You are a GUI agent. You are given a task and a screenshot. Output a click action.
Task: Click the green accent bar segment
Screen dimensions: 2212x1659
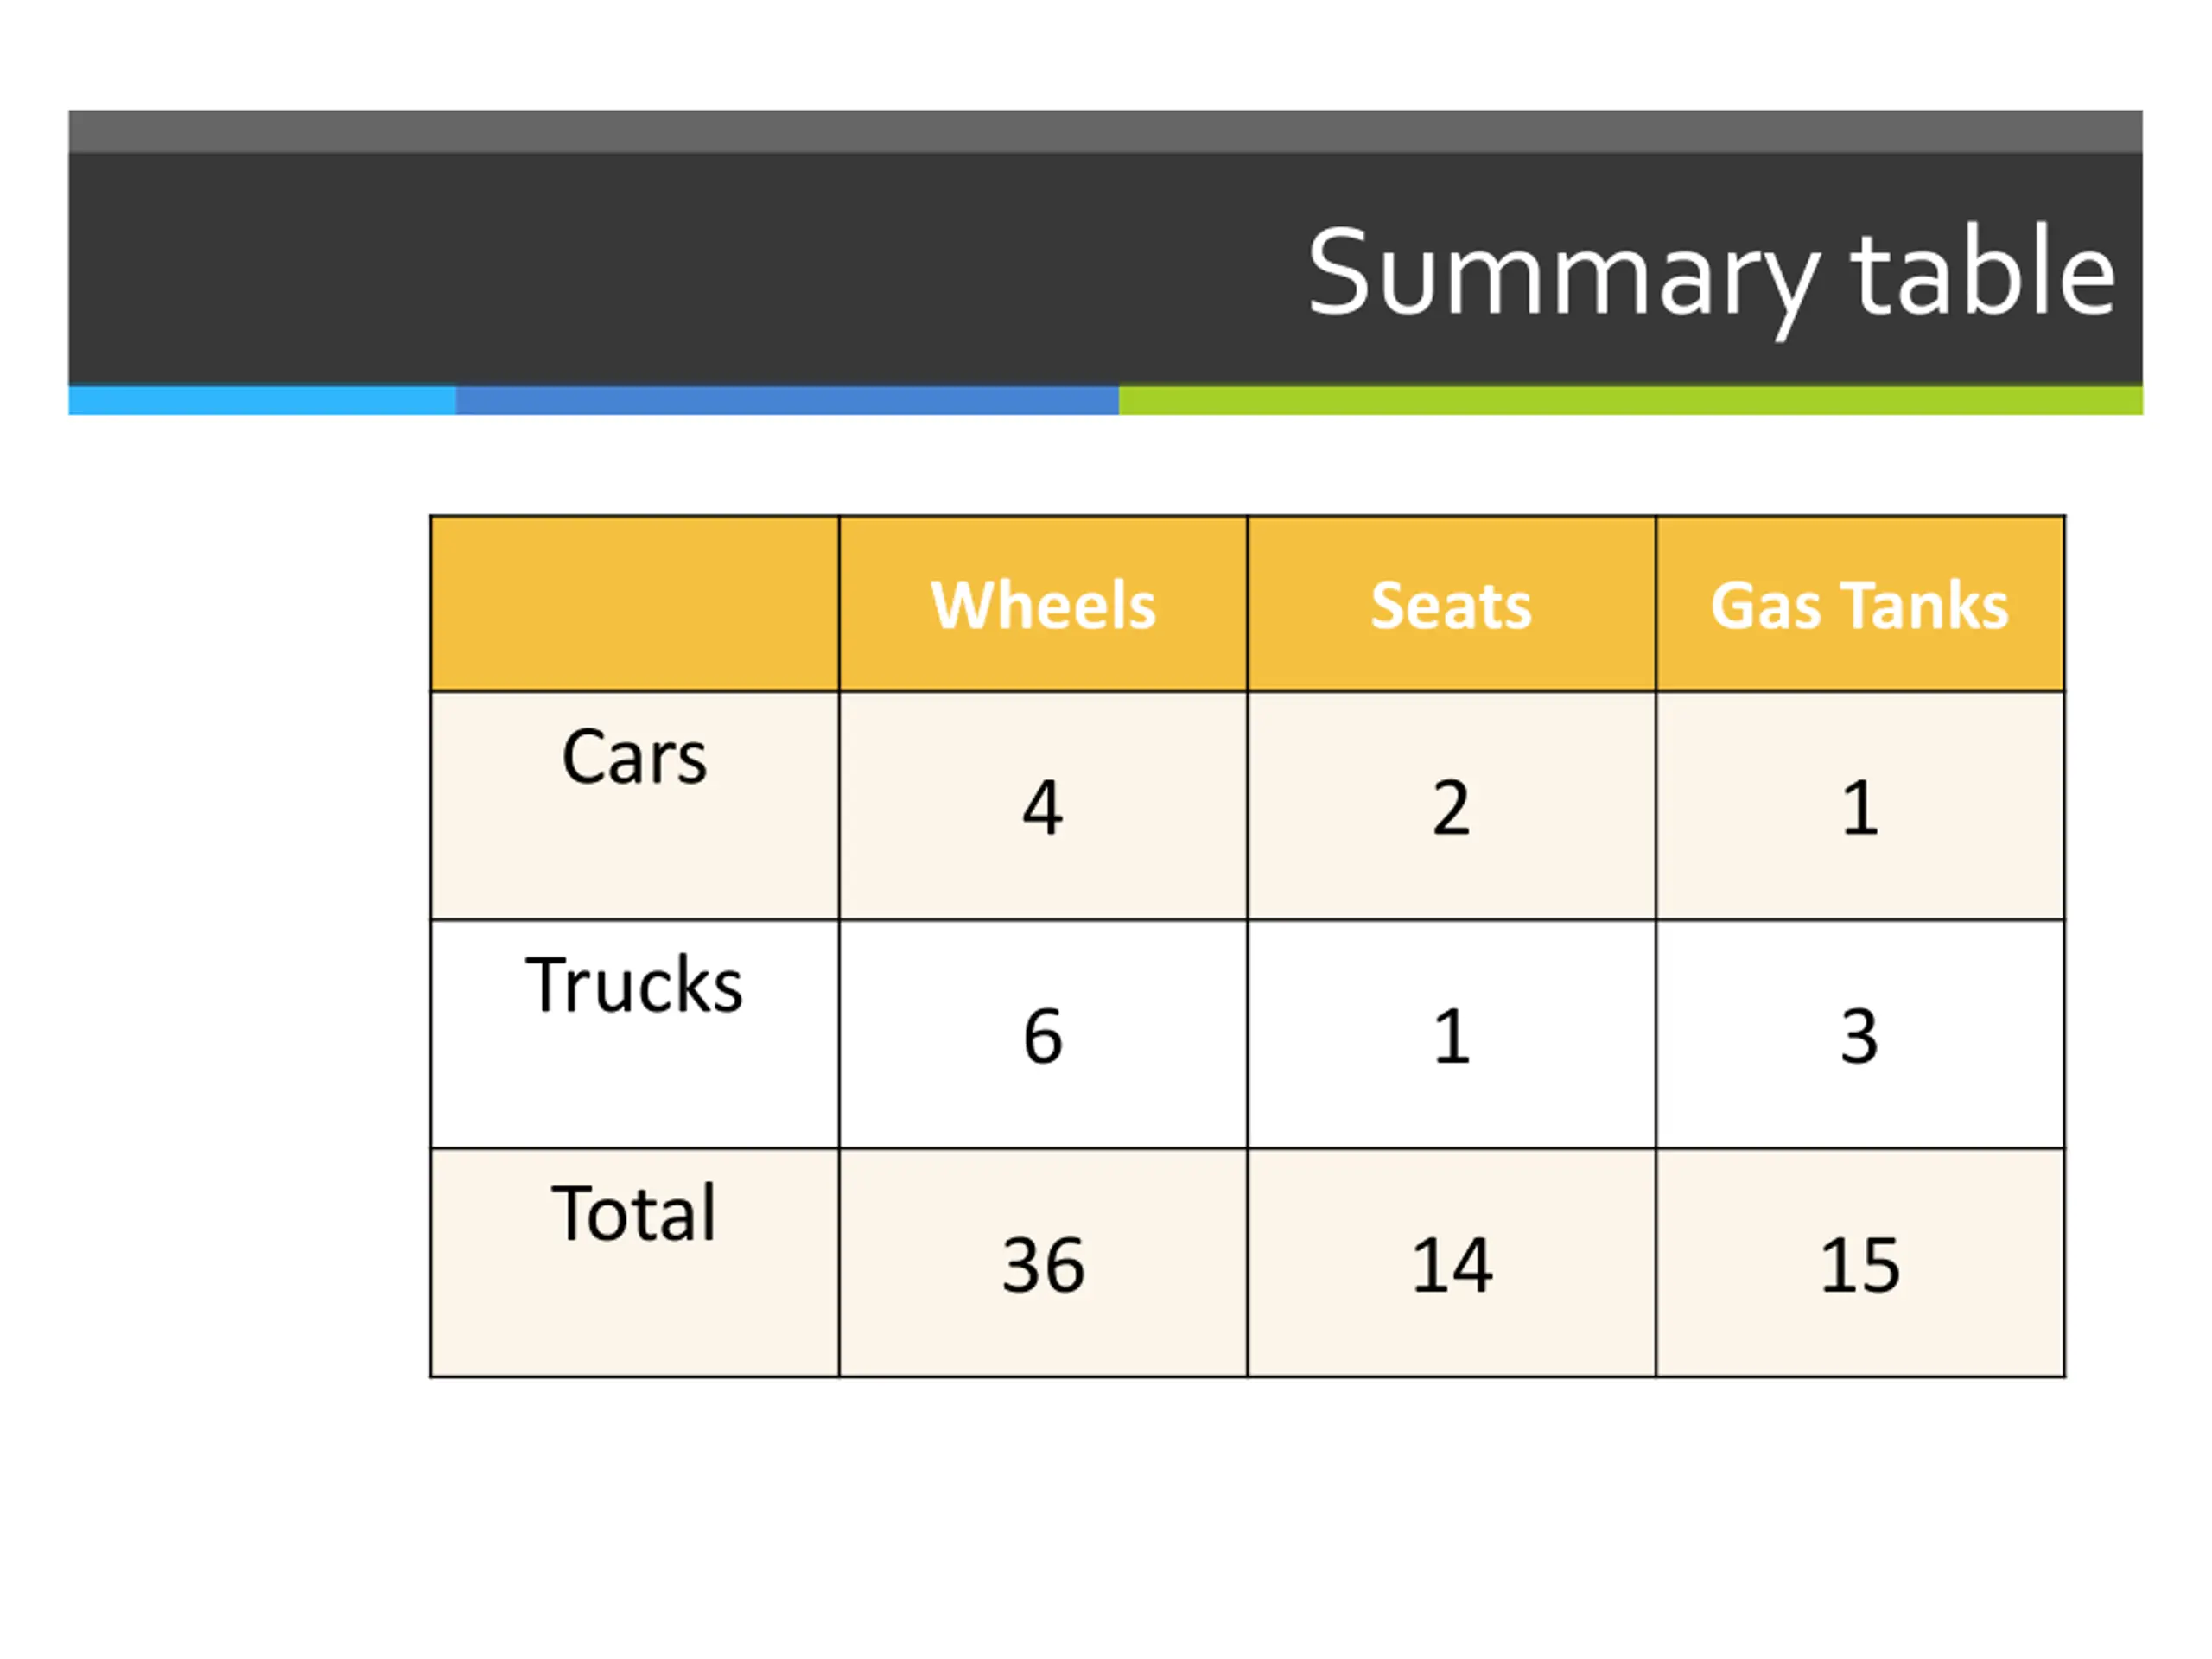(x=1630, y=400)
